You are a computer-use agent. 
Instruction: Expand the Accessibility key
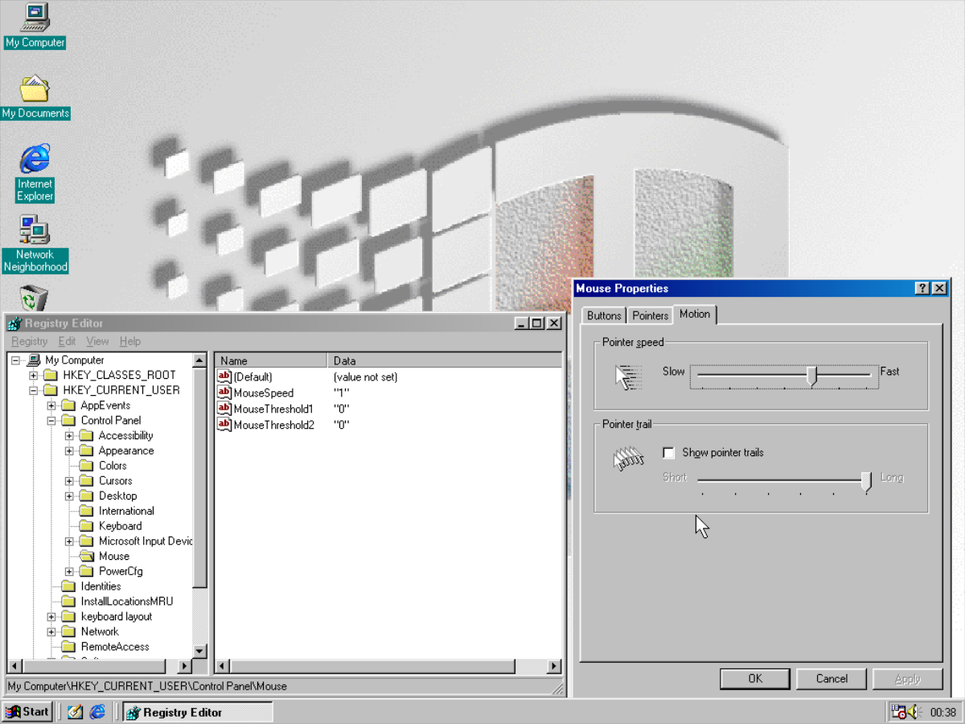(x=69, y=436)
